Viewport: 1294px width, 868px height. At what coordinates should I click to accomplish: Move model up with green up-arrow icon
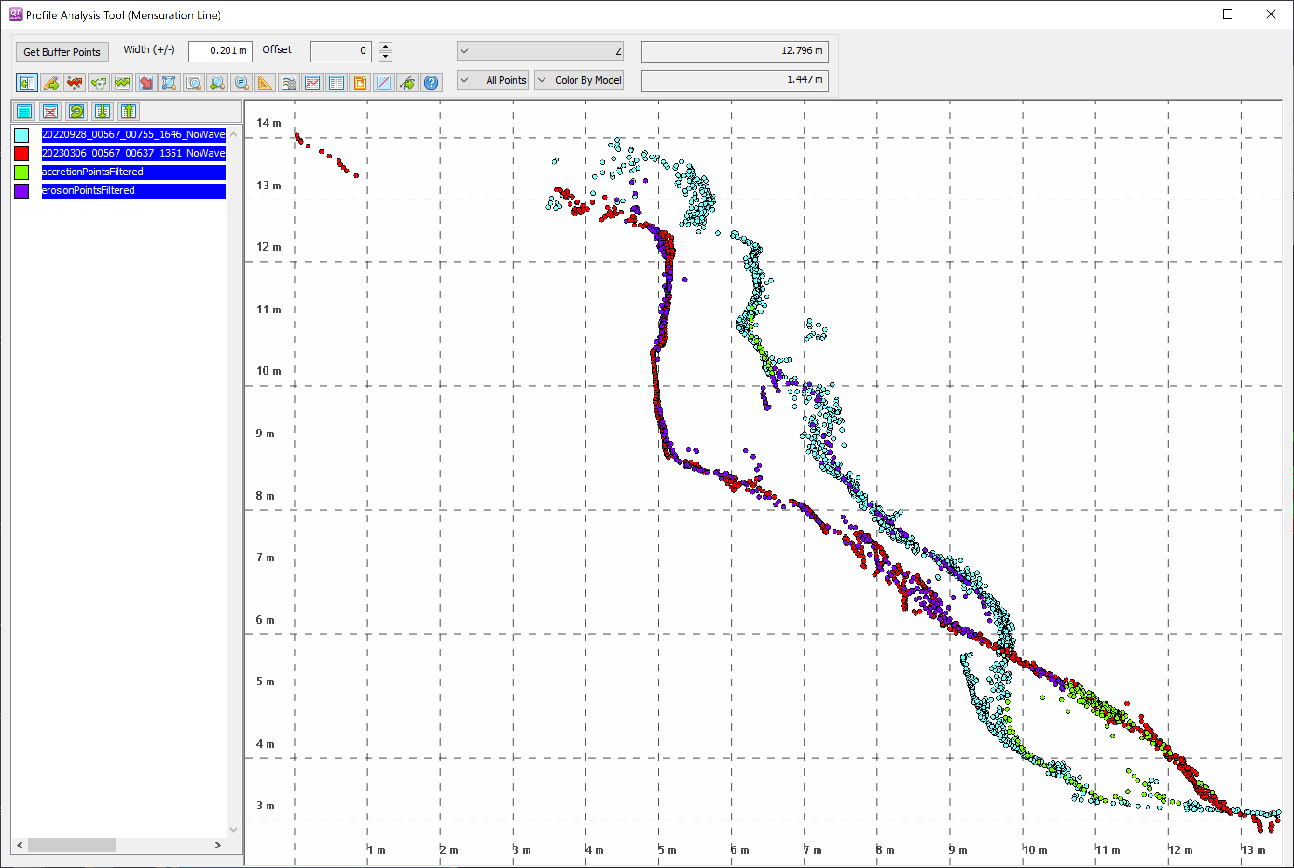tap(128, 112)
